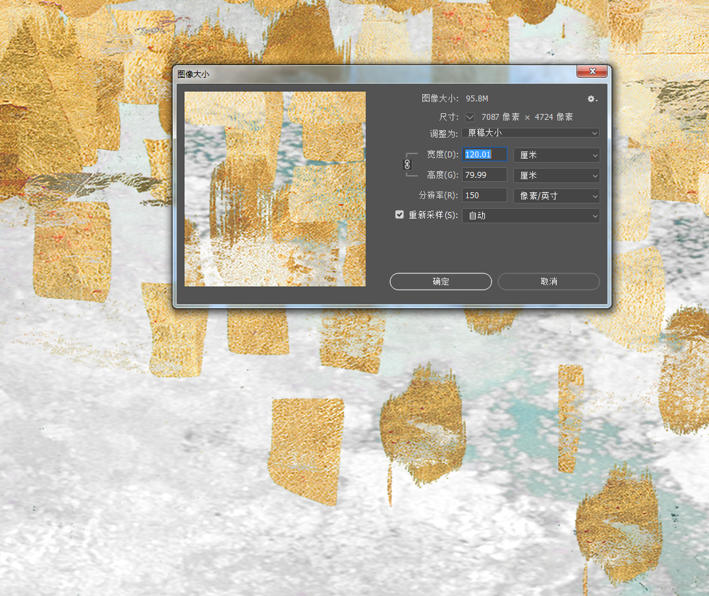Open the 高度 unit dropdown 厘米
Image resolution: width=709 pixels, height=596 pixels.
coord(557,175)
